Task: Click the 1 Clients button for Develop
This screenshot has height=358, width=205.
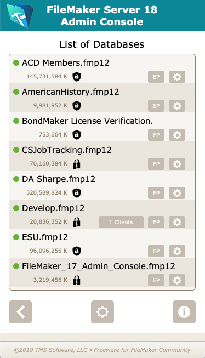Action: click(x=121, y=222)
